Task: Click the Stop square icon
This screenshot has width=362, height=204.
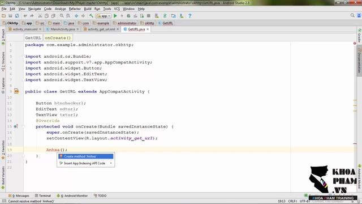Action: pyautogui.click(x=149, y=16)
